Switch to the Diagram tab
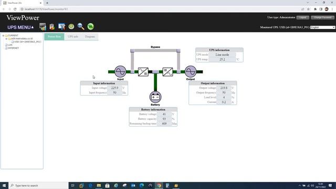This screenshot has width=336, height=189. click(x=90, y=37)
